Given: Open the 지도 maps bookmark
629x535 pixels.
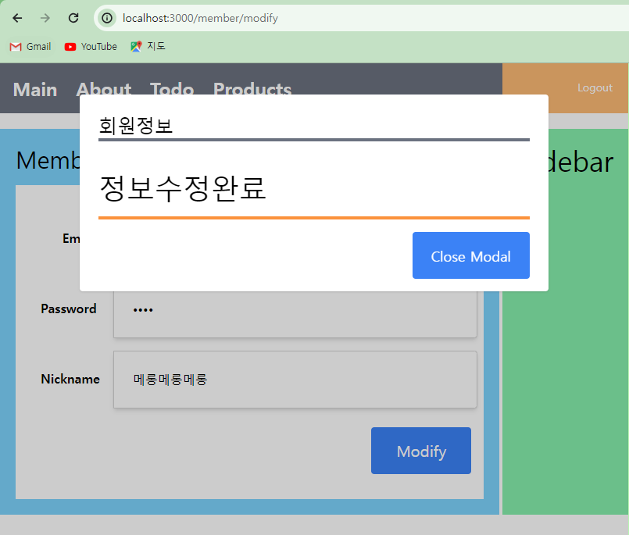Looking at the screenshot, I should (x=148, y=47).
